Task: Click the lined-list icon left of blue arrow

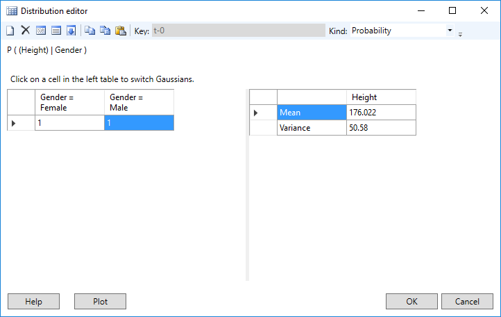Action: [x=56, y=31]
